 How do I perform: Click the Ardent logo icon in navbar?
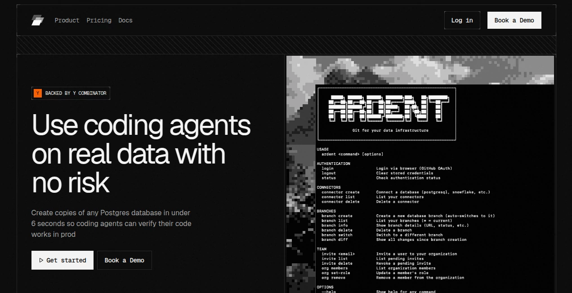tap(38, 20)
